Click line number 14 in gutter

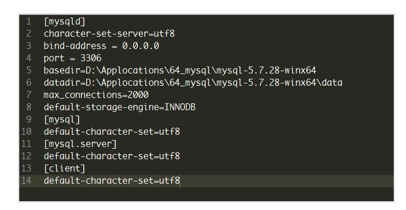click(26, 181)
